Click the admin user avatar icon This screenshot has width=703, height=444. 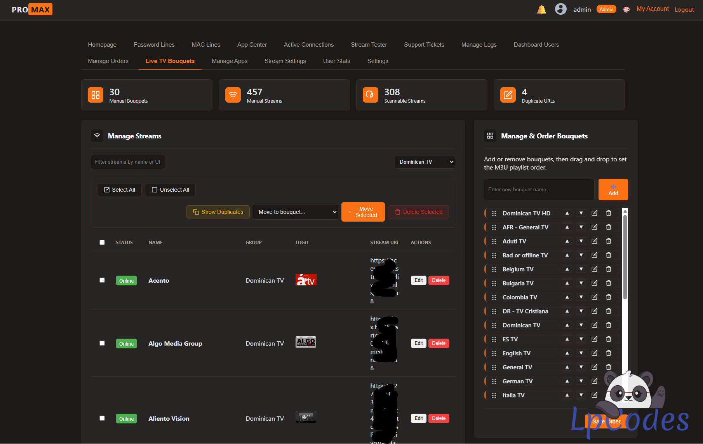560,9
